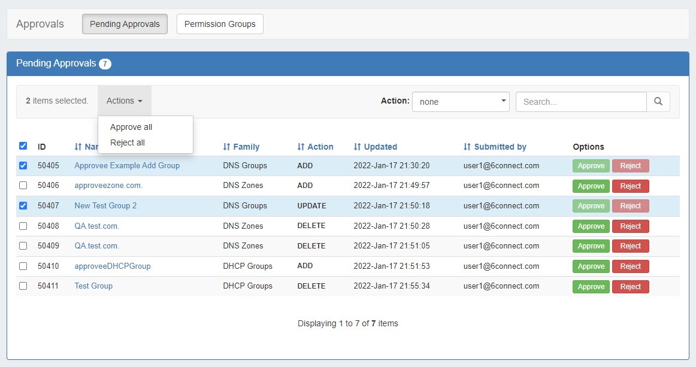The width and height of the screenshot is (696, 367).
Task: Sort table by Action column
Action: coord(315,147)
